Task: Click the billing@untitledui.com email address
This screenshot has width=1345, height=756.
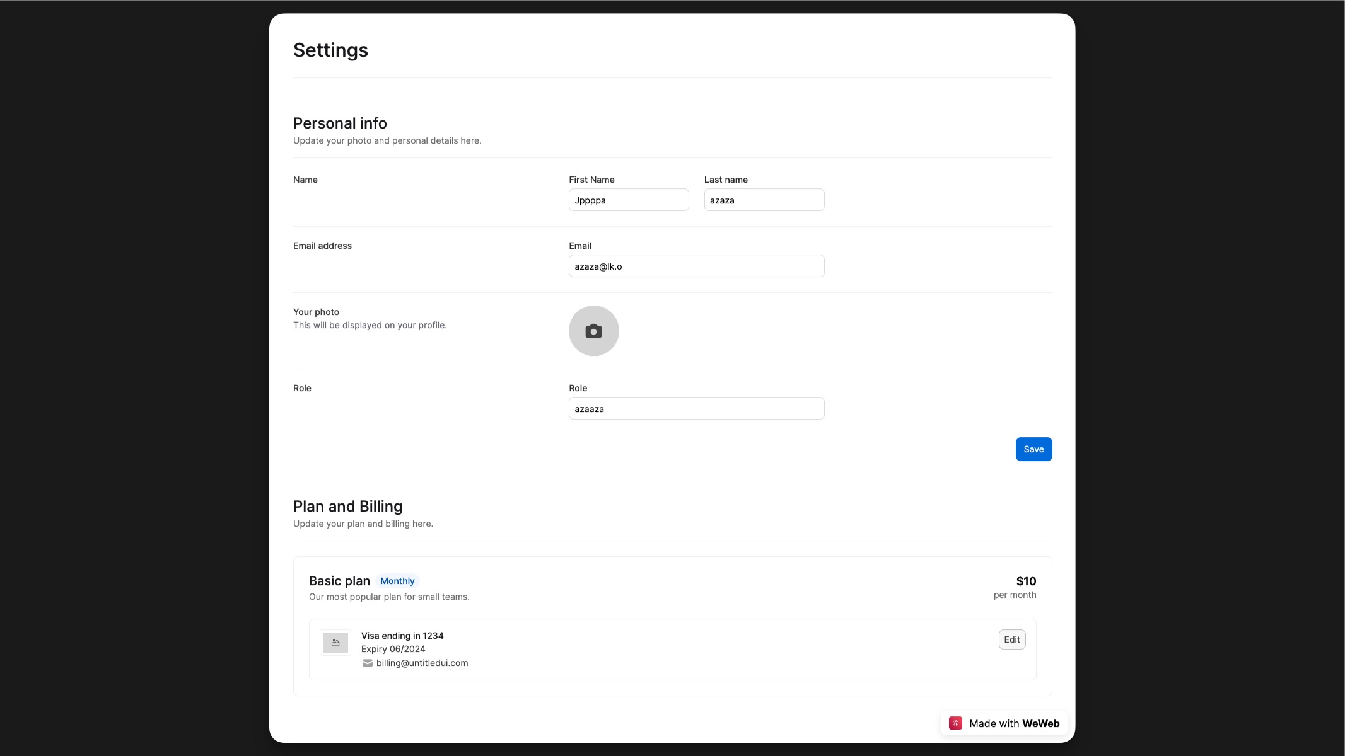Action: coord(421,663)
